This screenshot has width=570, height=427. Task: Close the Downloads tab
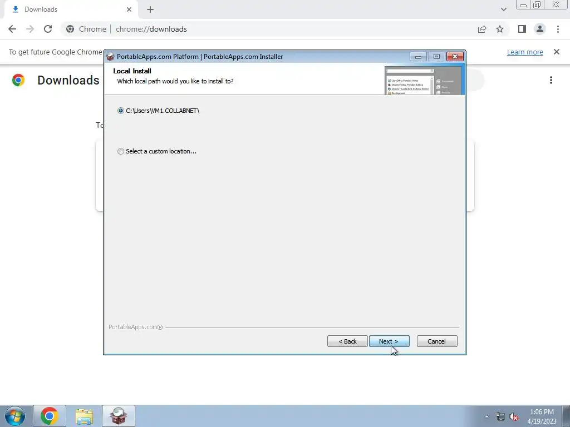click(129, 9)
